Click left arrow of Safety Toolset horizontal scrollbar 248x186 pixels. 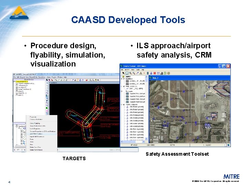click(122, 142)
